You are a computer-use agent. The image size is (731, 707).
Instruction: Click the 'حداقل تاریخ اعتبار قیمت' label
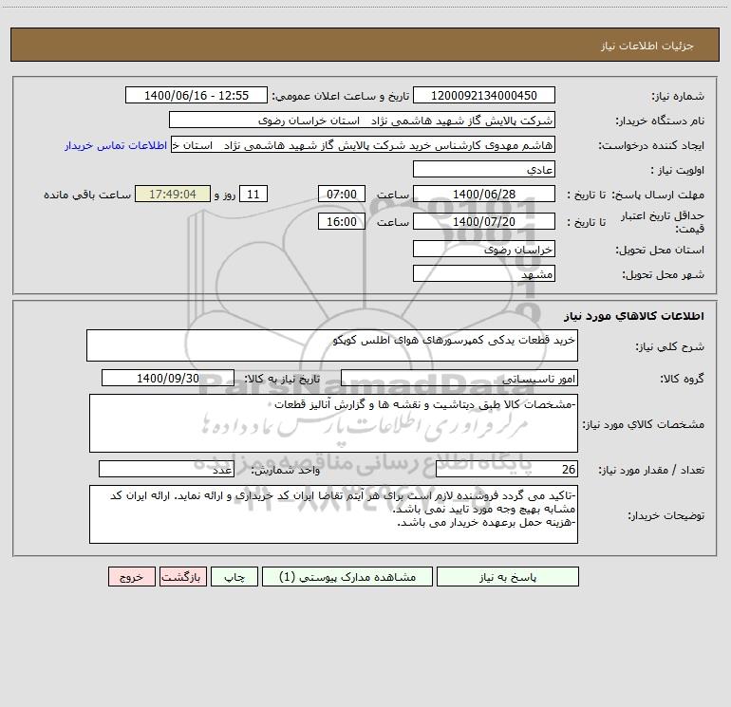coord(663,222)
